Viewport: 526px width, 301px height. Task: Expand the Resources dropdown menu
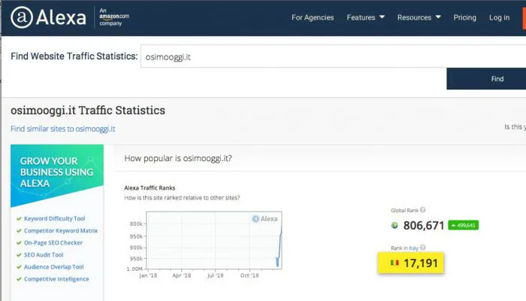[419, 17]
